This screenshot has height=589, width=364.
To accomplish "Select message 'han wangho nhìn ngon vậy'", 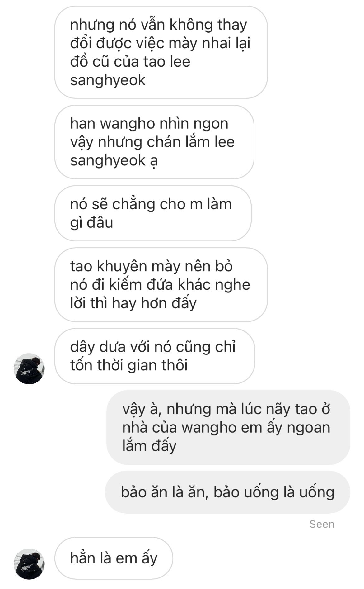I will (154, 142).
